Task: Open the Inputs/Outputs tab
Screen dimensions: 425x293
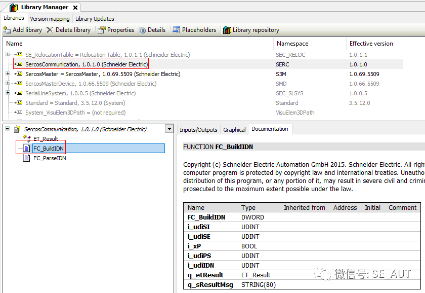Action: (x=198, y=130)
